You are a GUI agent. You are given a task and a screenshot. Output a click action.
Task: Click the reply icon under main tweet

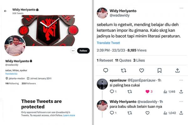coord(106,71)
